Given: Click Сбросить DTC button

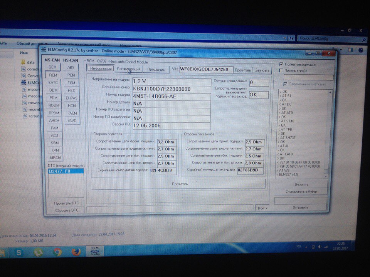Looking at the screenshot, I should pos(67,210).
